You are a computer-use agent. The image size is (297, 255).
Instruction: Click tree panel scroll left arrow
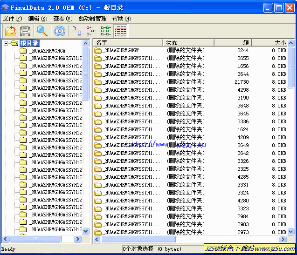coord(6,239)
